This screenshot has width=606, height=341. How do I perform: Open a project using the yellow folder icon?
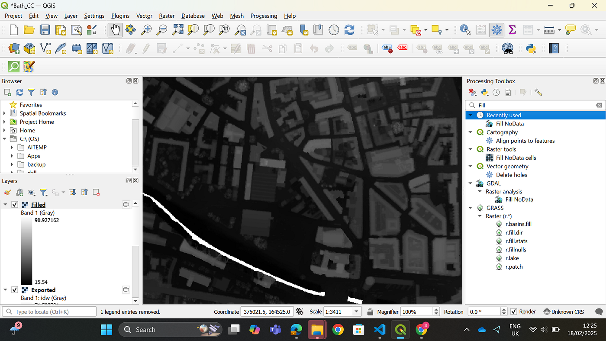pyautogui.click(x=29, y=30)
